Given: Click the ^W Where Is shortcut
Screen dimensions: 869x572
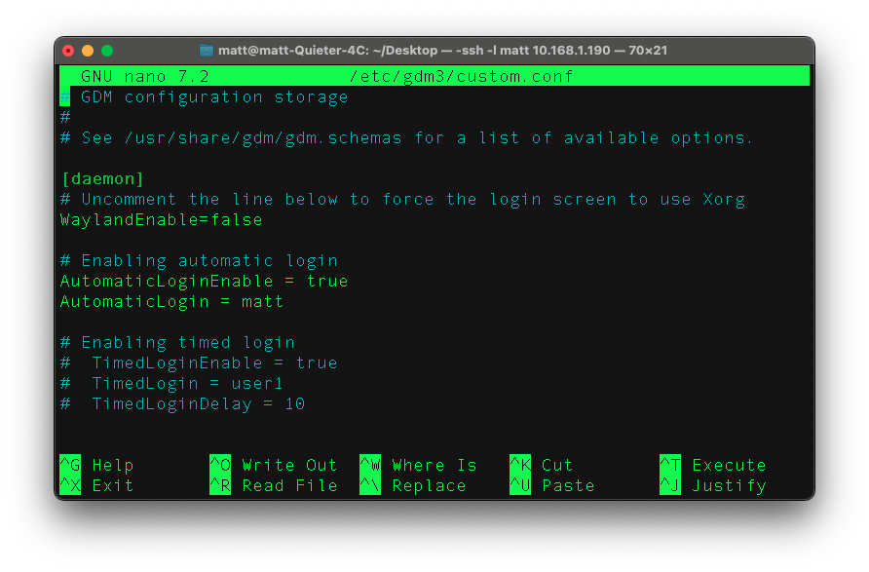Looking at the screenshot, I should [x=418, y=465].
